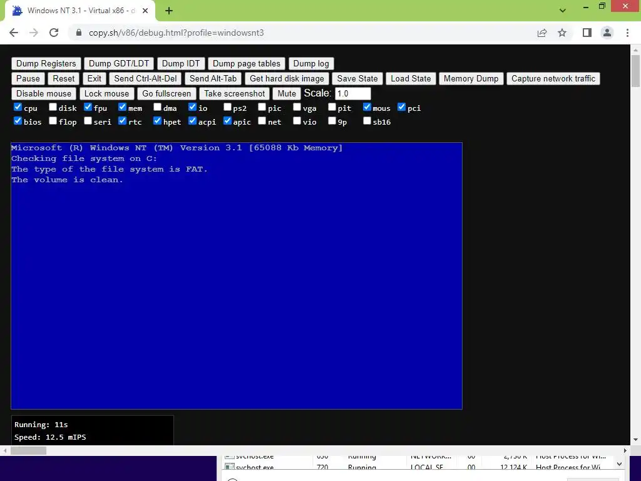The height and width of the screenshot is (481, 641).
Task: Uncheck the bios log checkbox
Action: tap(18, 121)
